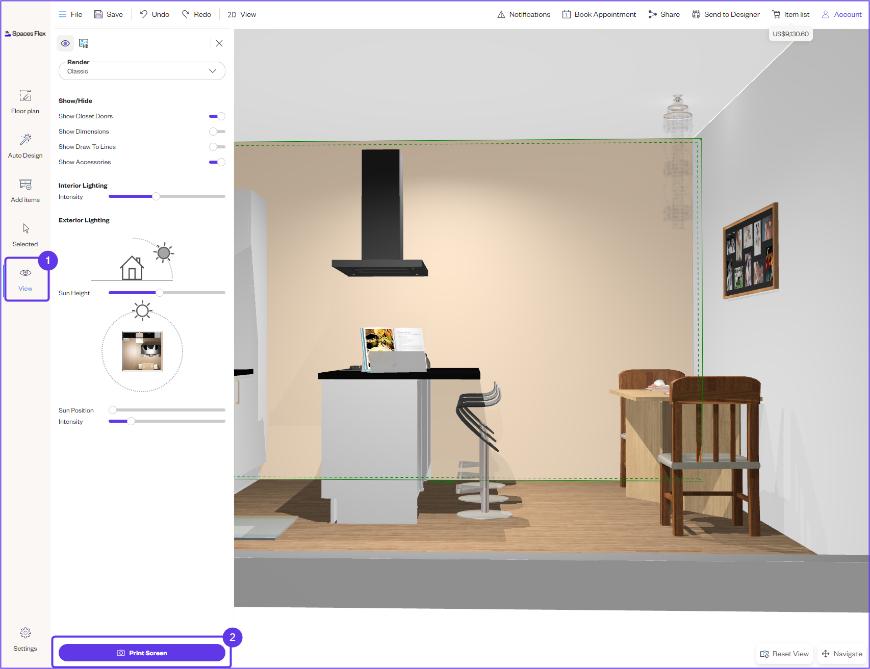Screen dimensions: 870x669
Task: Toggle Show Closet Doors off
Action: 217,116
